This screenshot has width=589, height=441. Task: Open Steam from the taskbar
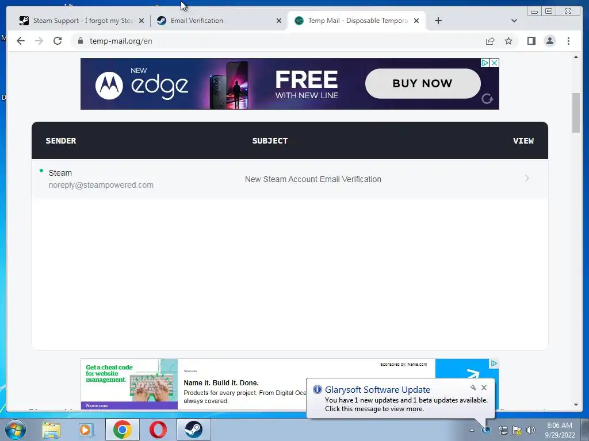(193, 430)
